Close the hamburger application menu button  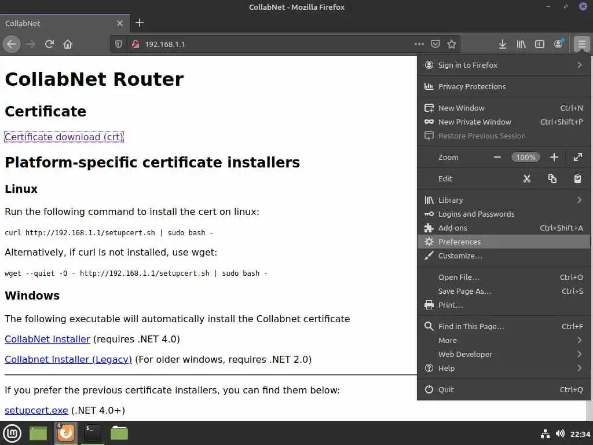581,44
